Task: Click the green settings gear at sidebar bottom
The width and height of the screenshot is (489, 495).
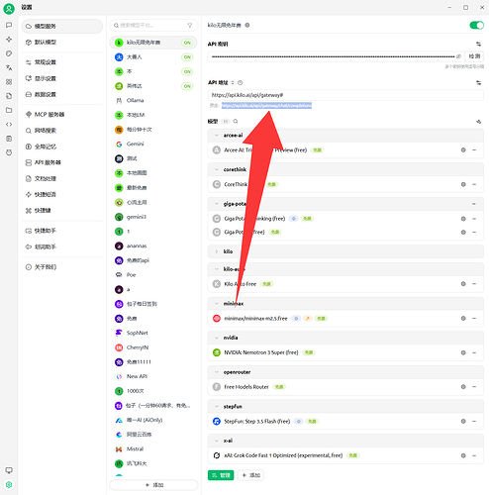Action: (9, 484)
